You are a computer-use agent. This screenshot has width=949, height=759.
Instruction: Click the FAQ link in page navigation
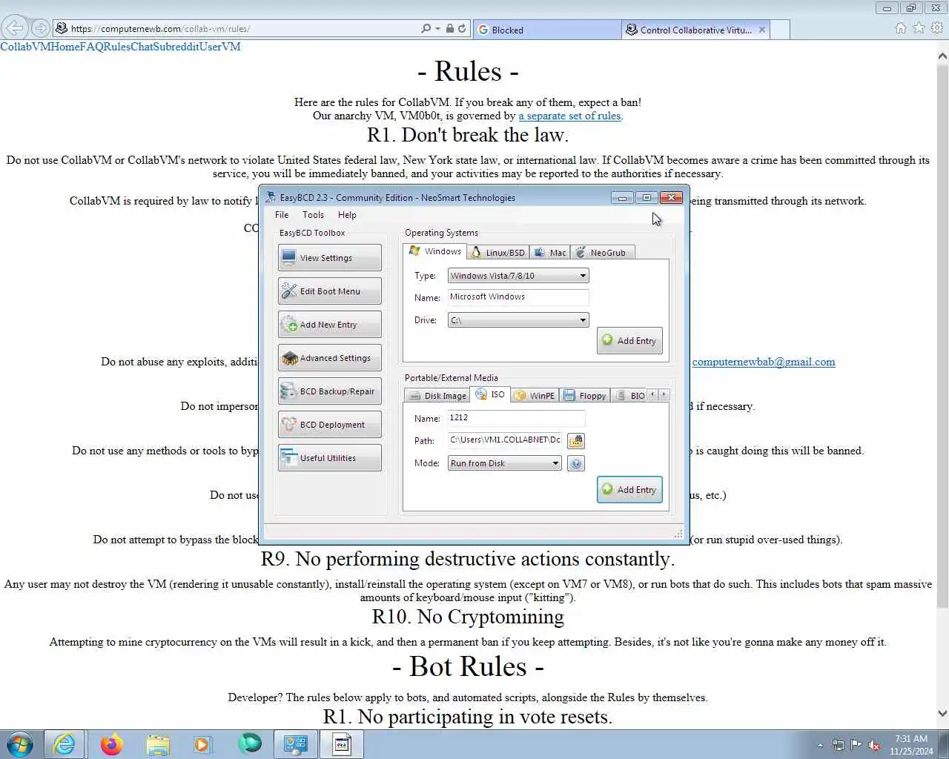[x=92, y=46]
